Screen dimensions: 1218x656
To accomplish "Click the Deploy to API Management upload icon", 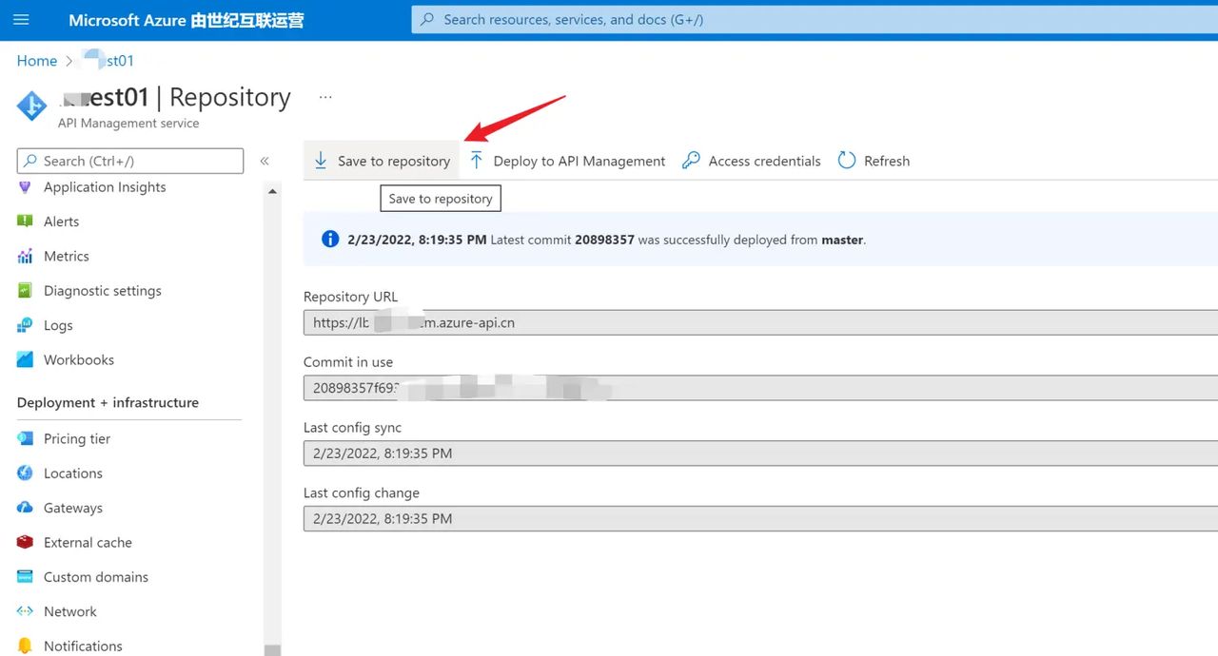I will (477, 161).
